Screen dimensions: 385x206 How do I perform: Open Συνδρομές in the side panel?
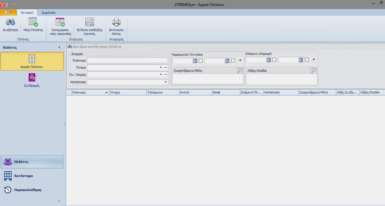tap(32, 80)
